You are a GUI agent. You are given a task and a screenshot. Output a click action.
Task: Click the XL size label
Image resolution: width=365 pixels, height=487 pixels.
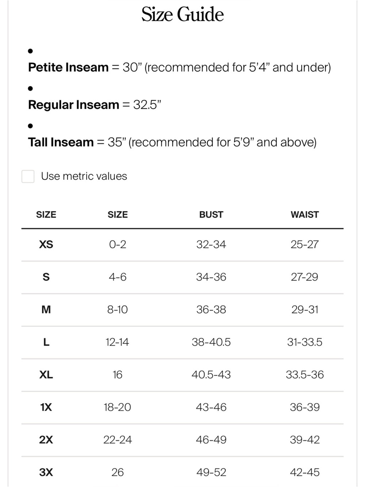(46, 374)
